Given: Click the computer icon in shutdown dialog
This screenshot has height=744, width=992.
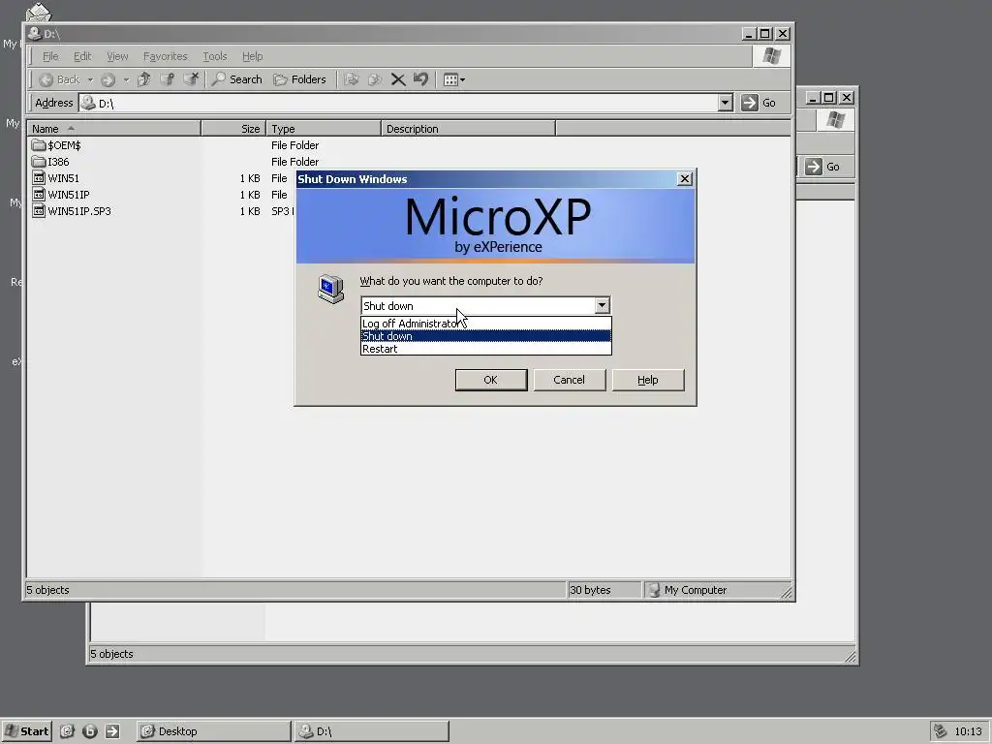Looking at the screenshot, I should 330,289.
